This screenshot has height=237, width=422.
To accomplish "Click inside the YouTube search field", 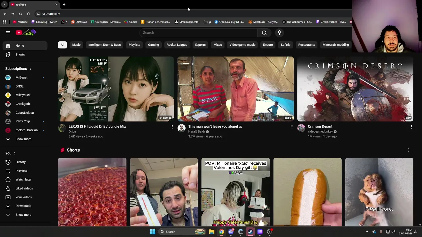I will 198,33.
